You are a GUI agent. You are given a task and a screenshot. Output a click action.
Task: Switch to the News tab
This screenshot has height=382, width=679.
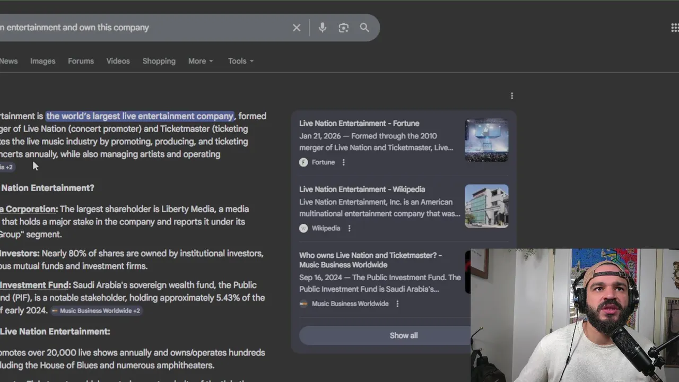pyautogui.click(x=8, y=61)
